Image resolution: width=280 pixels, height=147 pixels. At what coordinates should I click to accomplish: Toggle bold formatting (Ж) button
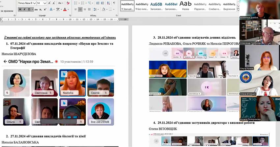point(20,10)
